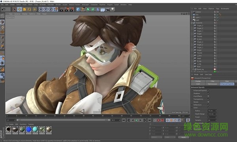The height and width of the screenshot is (142, 237).
Task: Toggle the Post Effects checkbox
Action: pyautogui.click(x=208, y=96)
